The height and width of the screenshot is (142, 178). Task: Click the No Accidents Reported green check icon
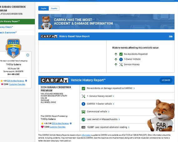pos(121,54)
